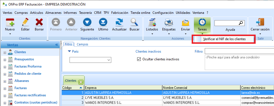
Task: Open the Enviar dropdown arrow
Action: click(x=186, y=34)
